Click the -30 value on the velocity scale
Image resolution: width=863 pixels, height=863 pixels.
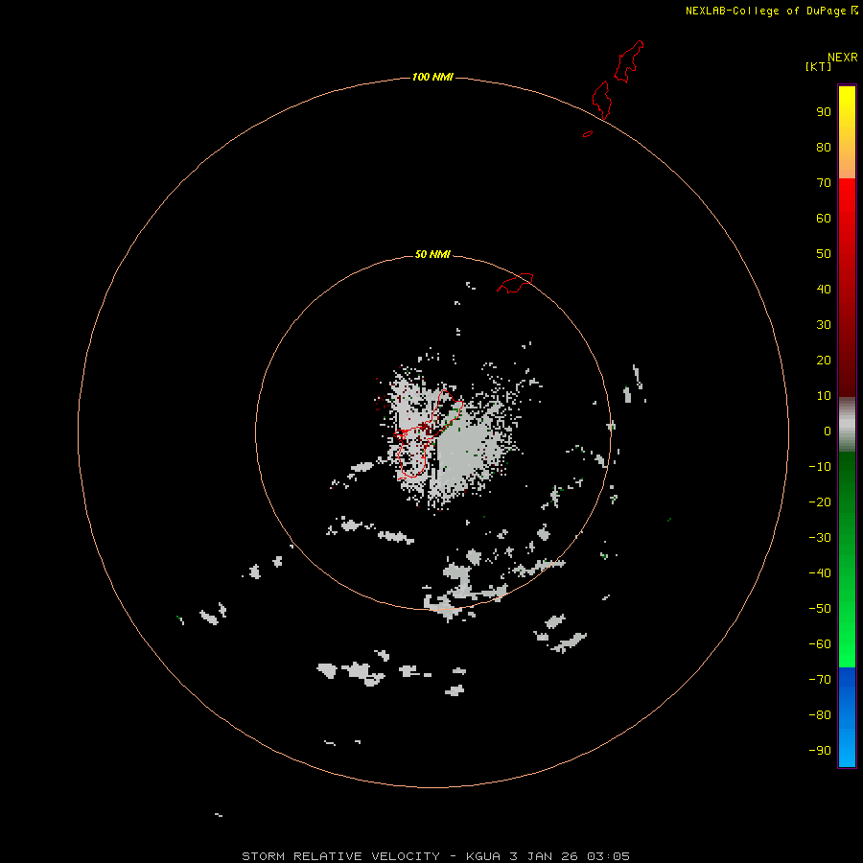pyautogui.click(x=820, y=538)
